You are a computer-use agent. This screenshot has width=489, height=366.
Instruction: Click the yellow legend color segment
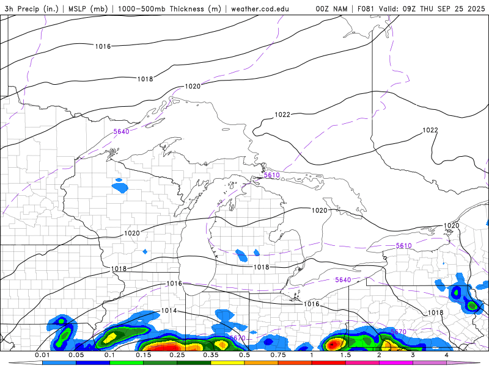click(227, 363)
